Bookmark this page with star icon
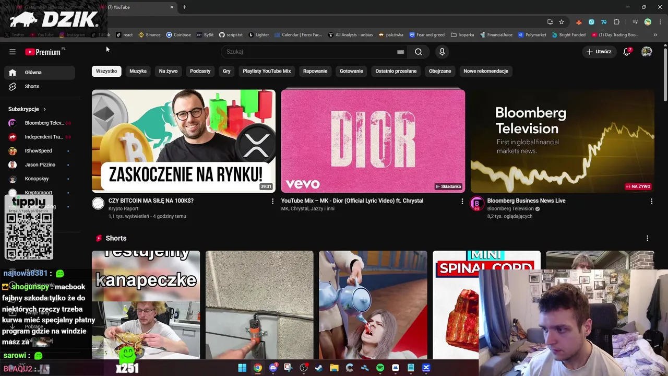This screenshot has height=376, width=668. pos(562,22)
